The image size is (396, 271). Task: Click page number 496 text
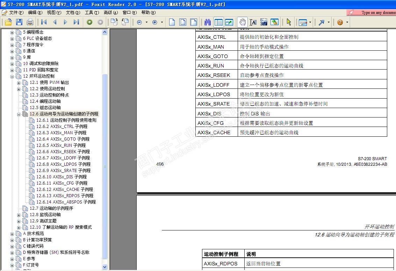160,164
